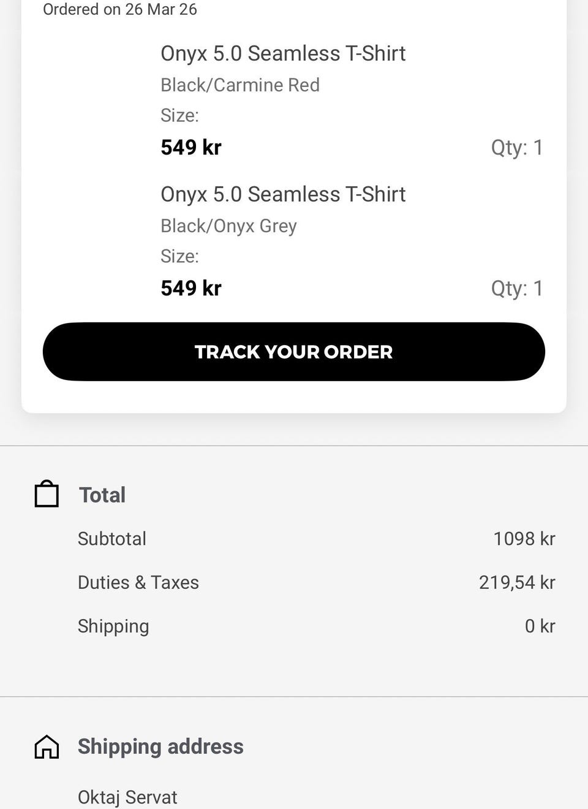Tap the Black/Carmine Red color label
This screenshot has width=588, height=809.
(240, 85)
